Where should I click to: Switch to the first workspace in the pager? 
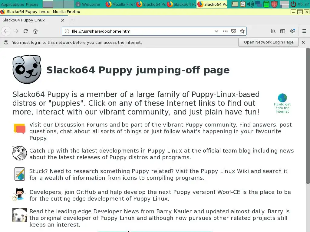48,4
